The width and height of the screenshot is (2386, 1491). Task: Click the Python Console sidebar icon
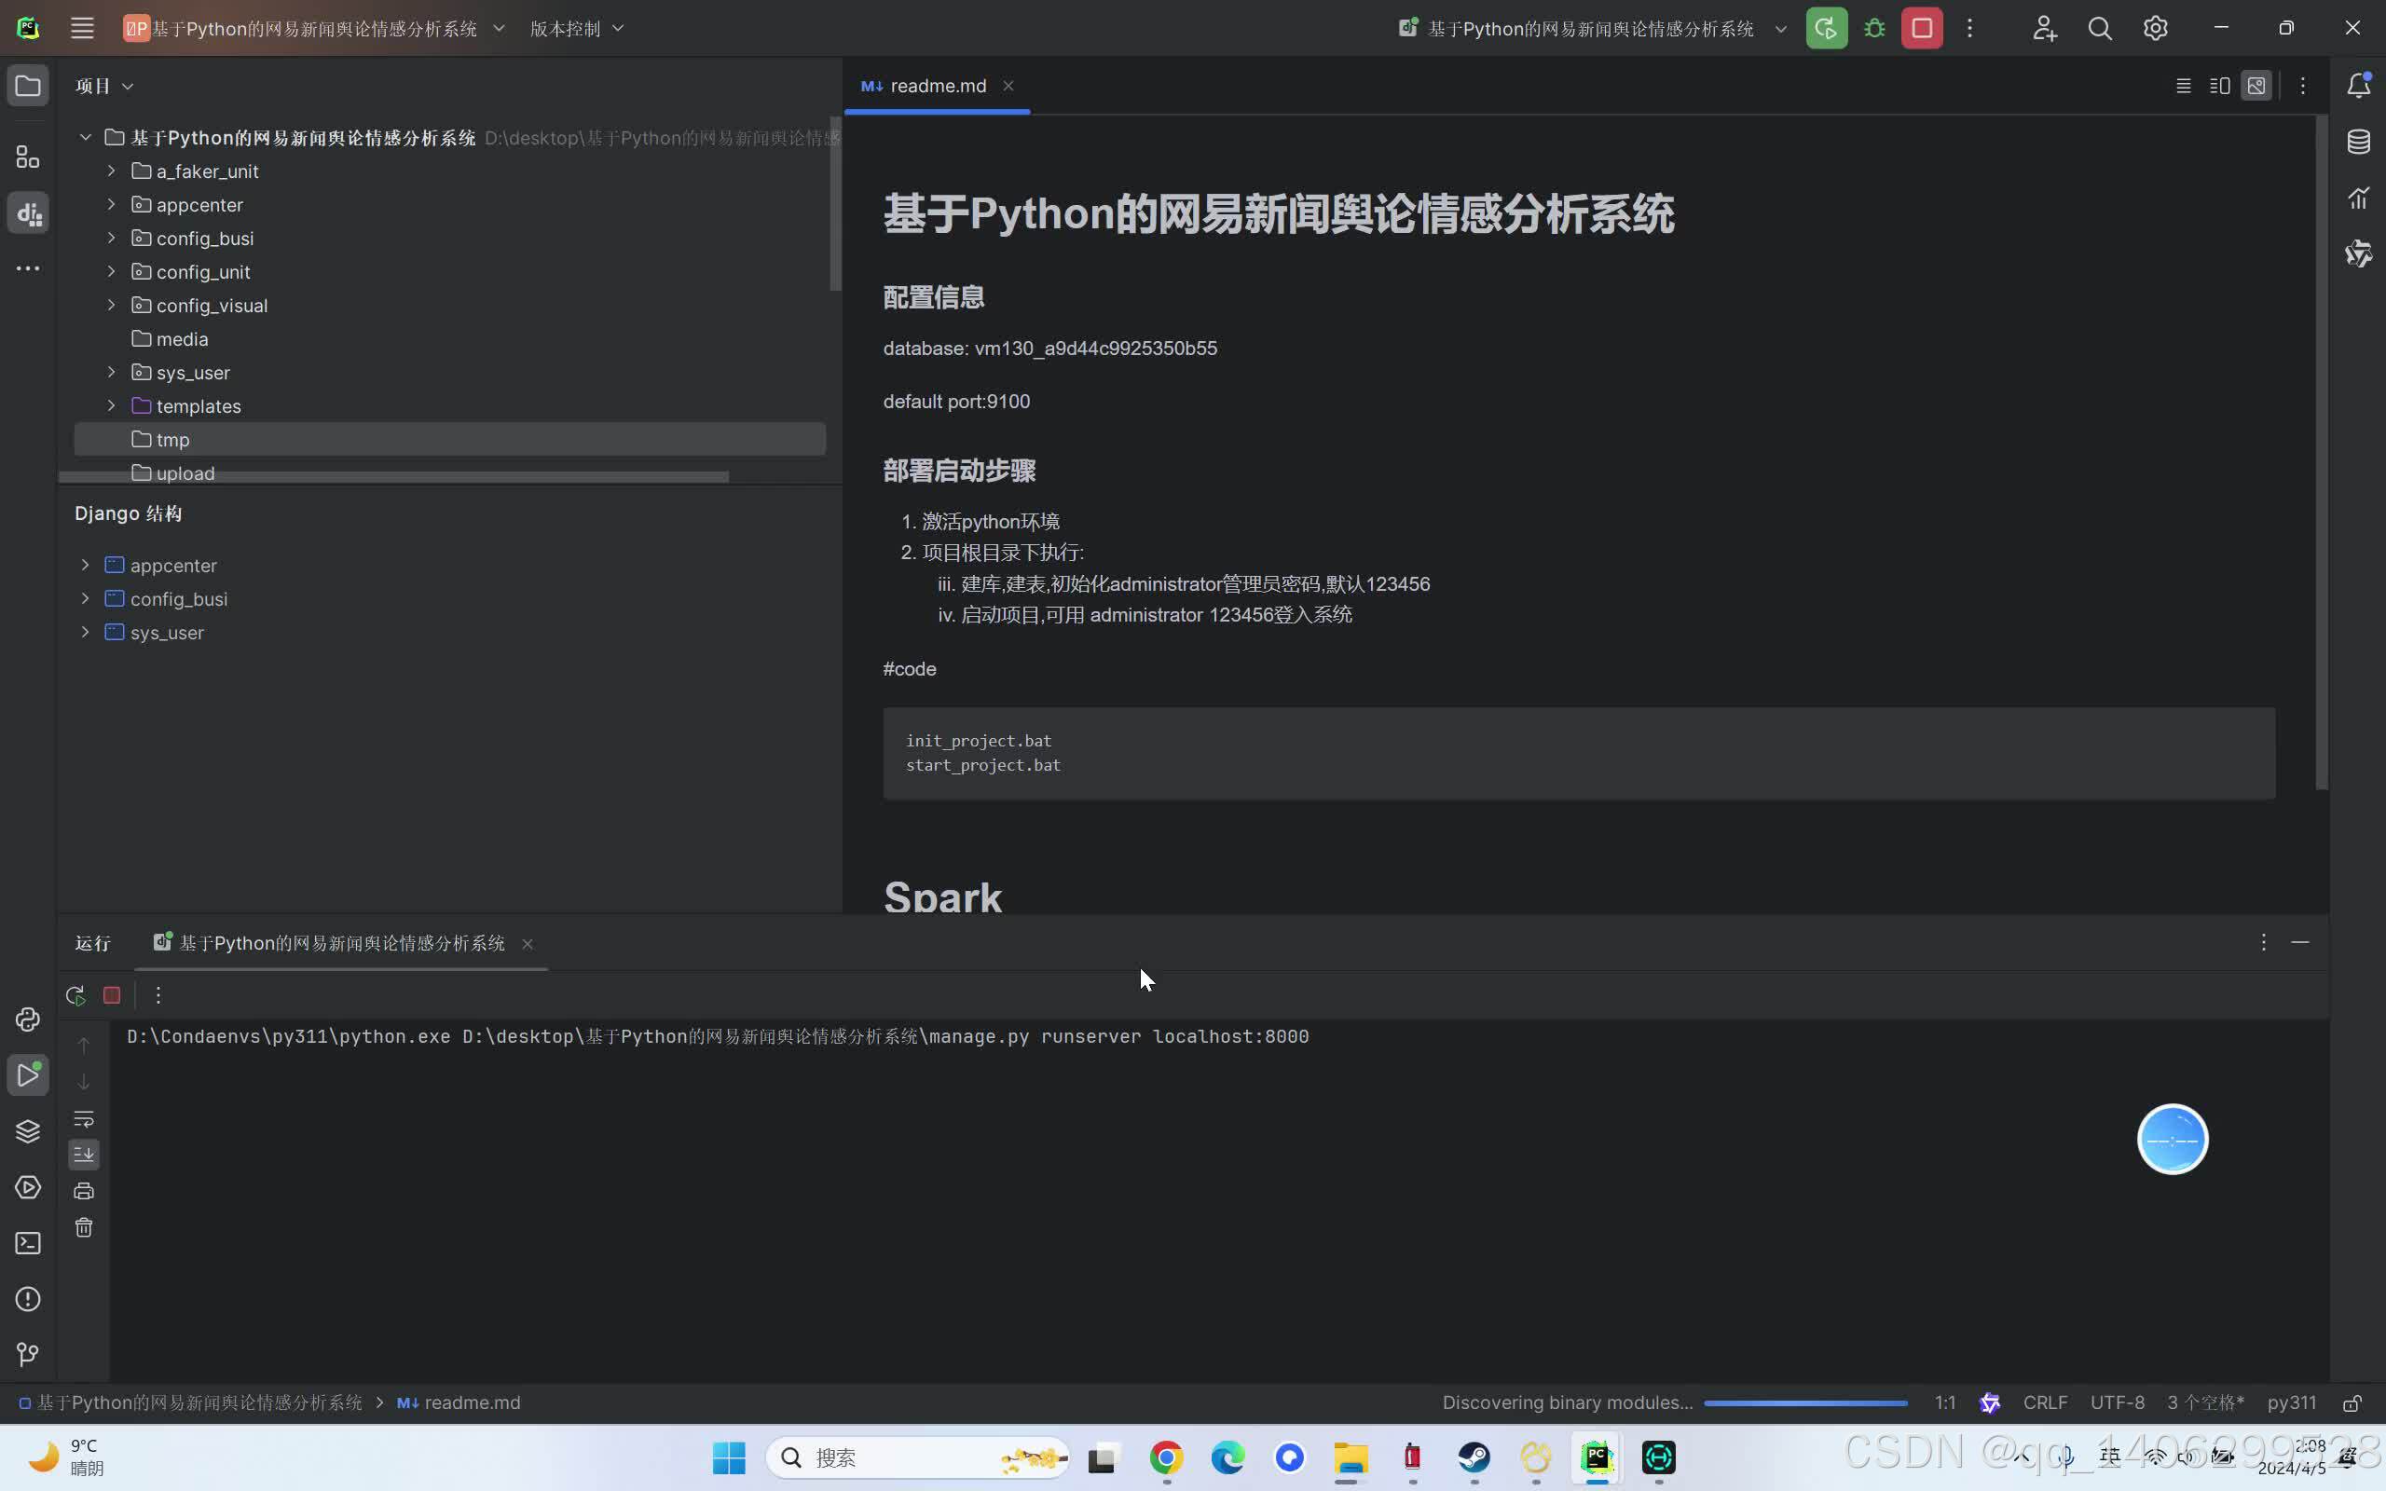28,1019
